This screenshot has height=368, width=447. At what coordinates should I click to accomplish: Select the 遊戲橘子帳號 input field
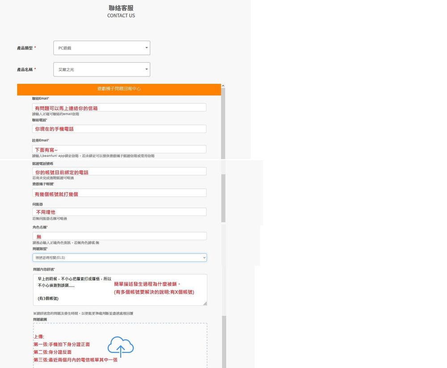[119, 193]
